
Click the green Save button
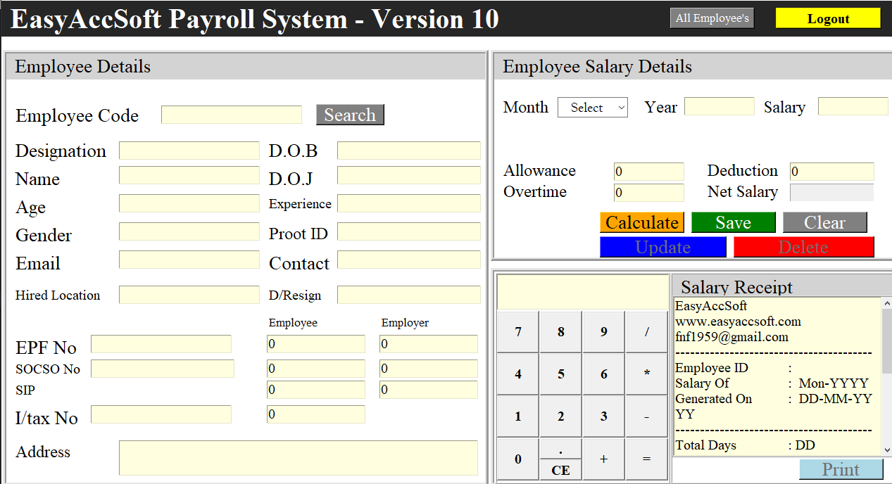[x=734, y=222]
